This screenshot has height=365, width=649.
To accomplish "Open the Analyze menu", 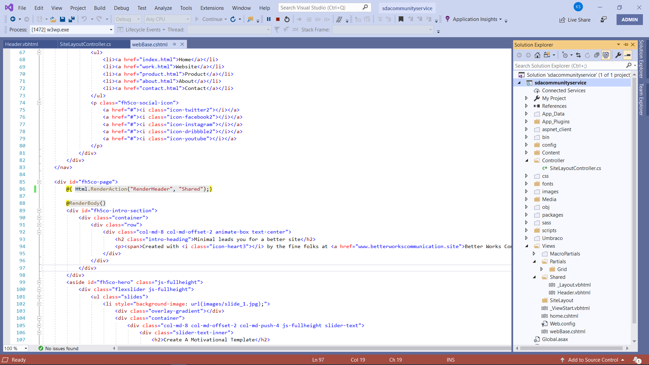I will (163, 8).
